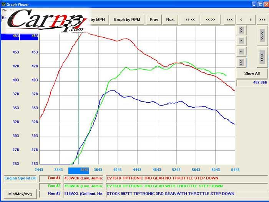Jump far right with the '>>>' button

tap(262, 20)
